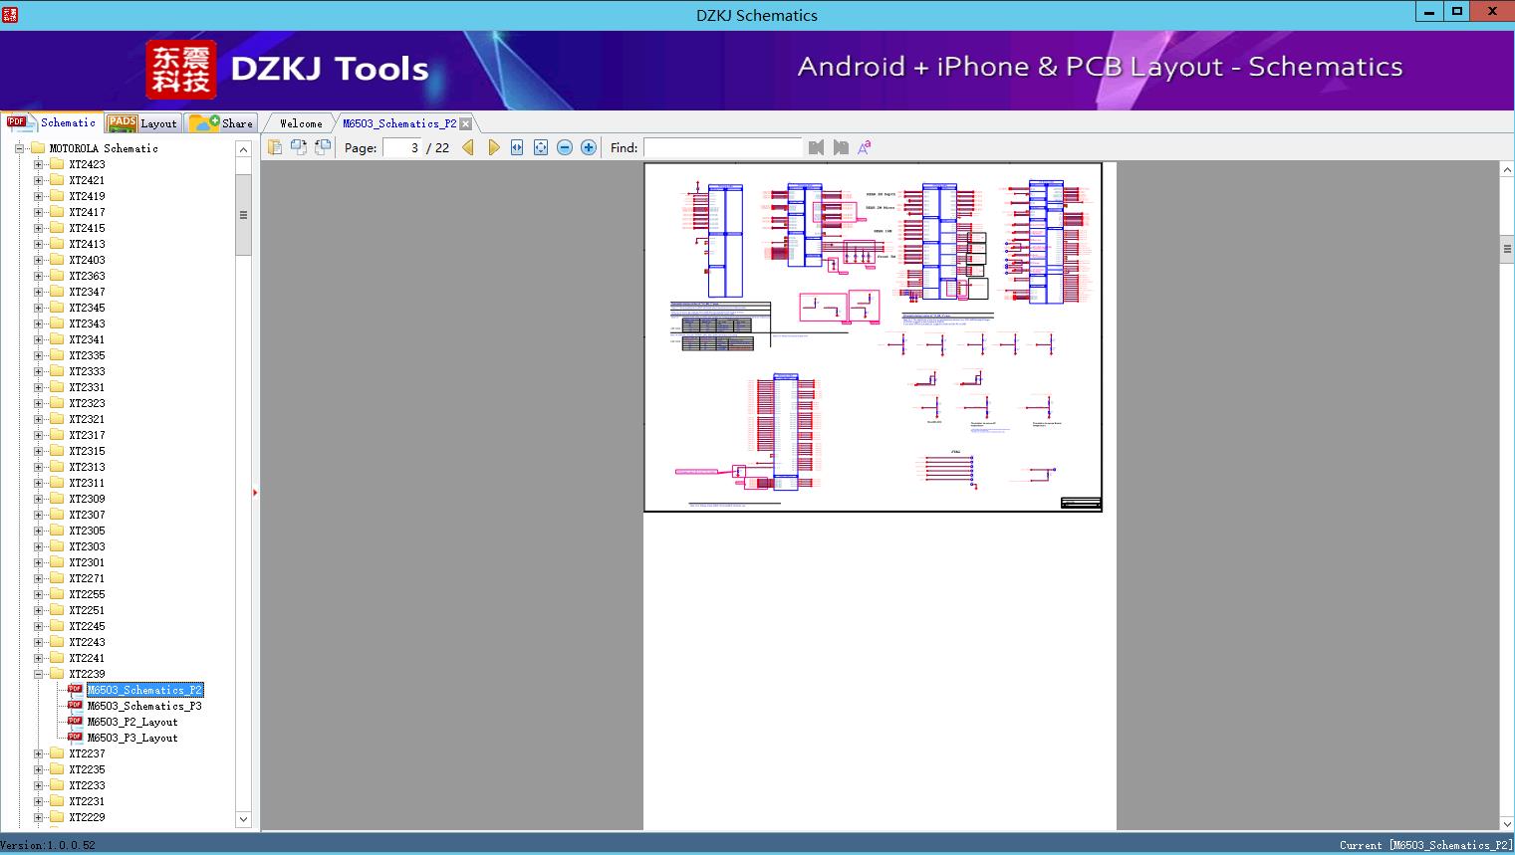Click the PDF icon beside M6503_P2_Layout
This screenshot has height=855, width=1515.
pyautogui.click(x=75, y=722)
